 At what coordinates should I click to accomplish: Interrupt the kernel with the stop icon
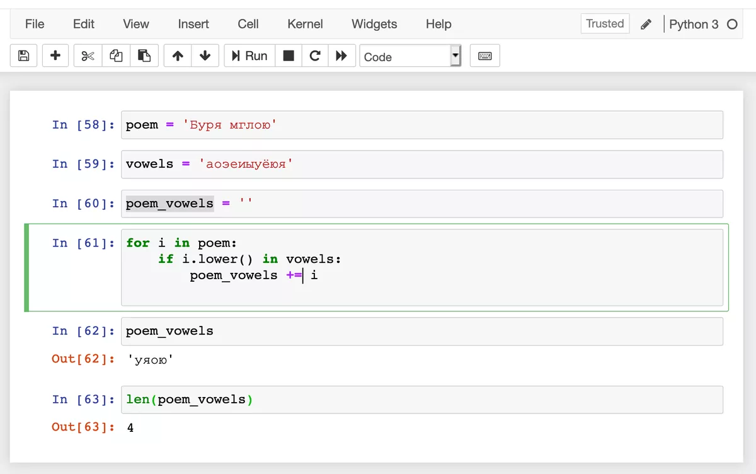coord(289,55)
